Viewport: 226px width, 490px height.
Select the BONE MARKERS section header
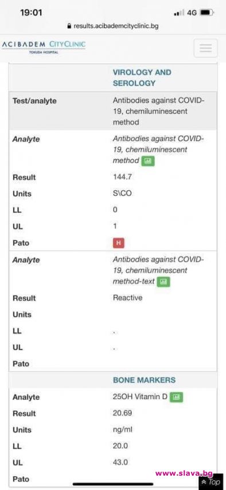tap(144, 380)
